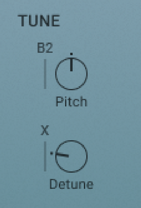Click the dot marker beside the Detune knob

pos(51,153)
